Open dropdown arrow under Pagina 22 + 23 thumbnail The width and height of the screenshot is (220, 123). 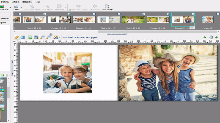point(192,28)
